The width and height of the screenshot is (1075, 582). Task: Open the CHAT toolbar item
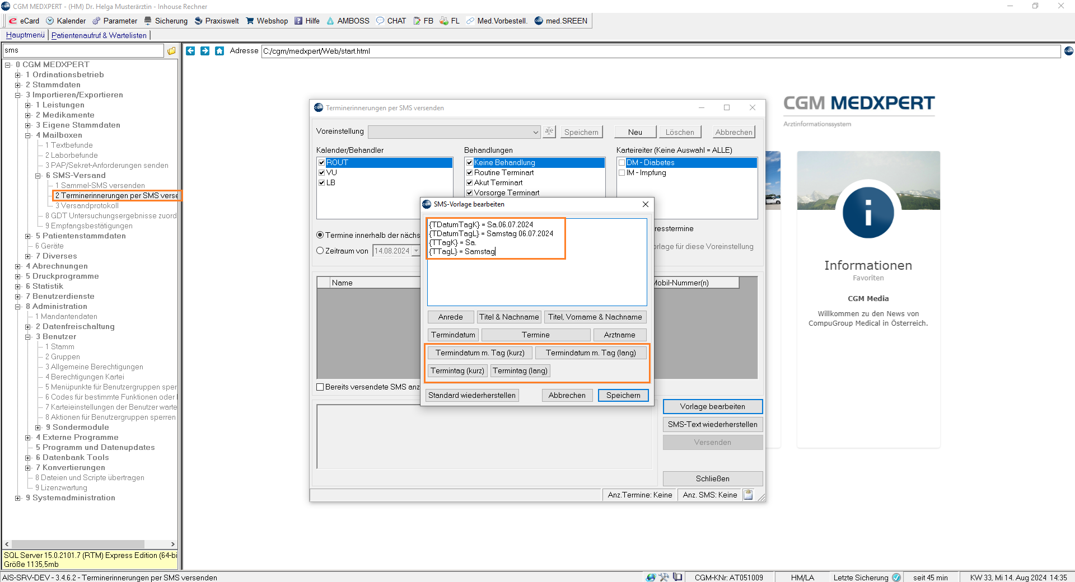(x=391, y=21)
